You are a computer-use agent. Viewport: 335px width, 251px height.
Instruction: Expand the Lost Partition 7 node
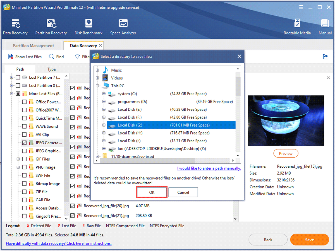tap(11, 77)
